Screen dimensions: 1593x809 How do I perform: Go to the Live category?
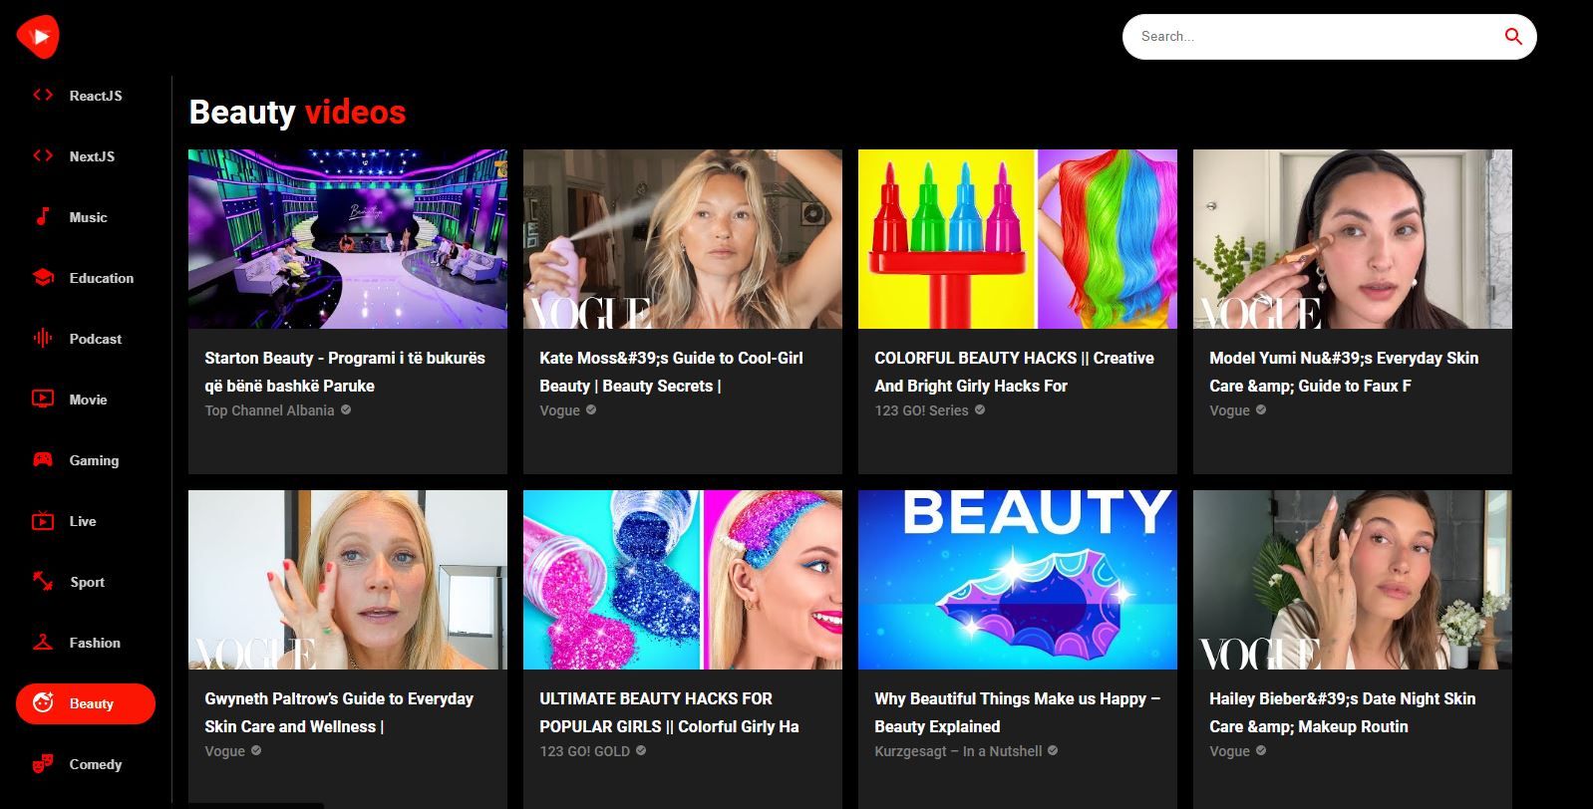[x=86, y=521]
